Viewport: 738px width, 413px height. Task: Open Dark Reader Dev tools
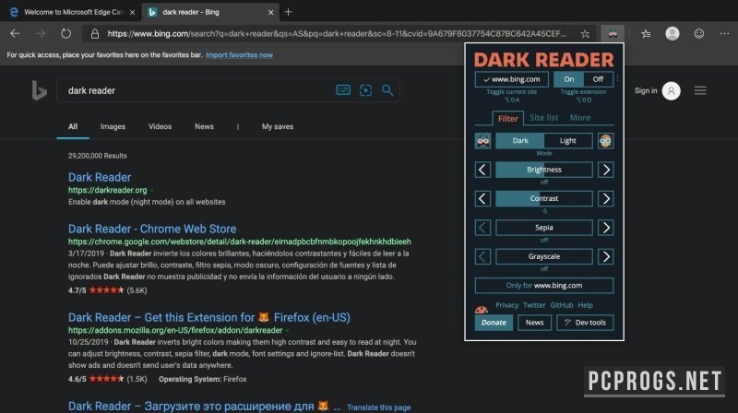[x=585, y=323]
